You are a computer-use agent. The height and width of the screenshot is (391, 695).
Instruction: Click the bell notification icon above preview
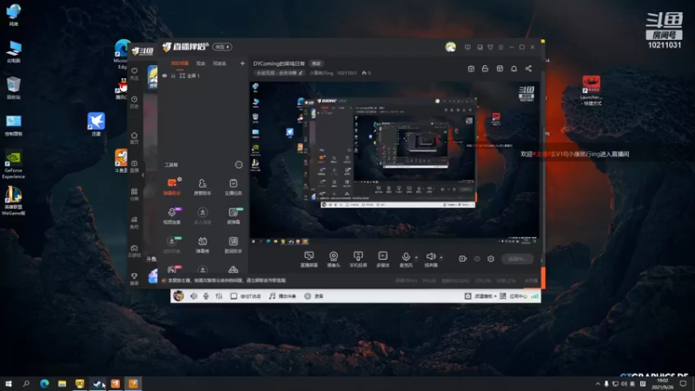(x=513, y=69)
